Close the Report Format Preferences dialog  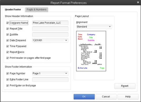tap(138, 2)
